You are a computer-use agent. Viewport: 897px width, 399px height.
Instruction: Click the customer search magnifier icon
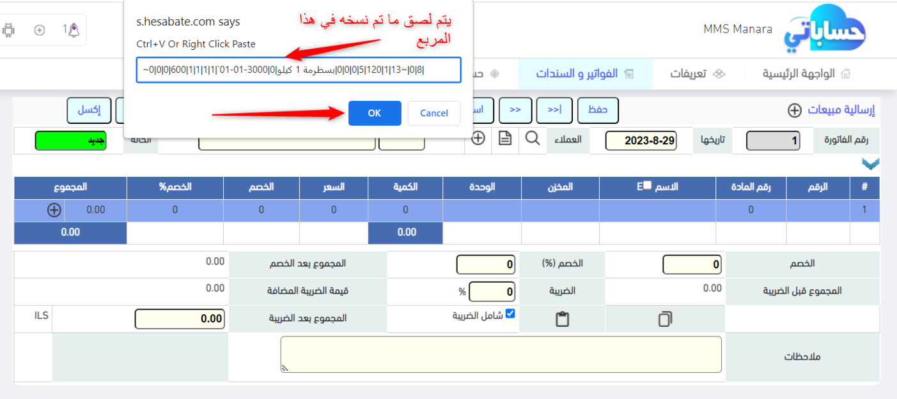(532, 138)
